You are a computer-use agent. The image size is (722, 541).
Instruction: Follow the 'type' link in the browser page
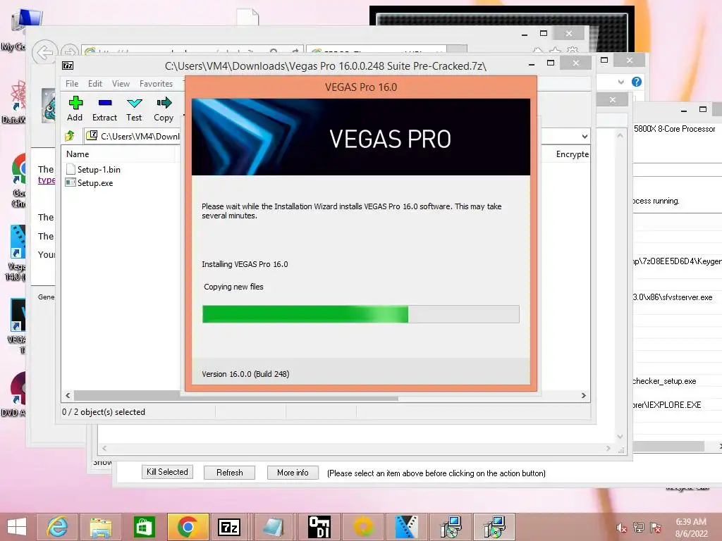pos(47,180)
